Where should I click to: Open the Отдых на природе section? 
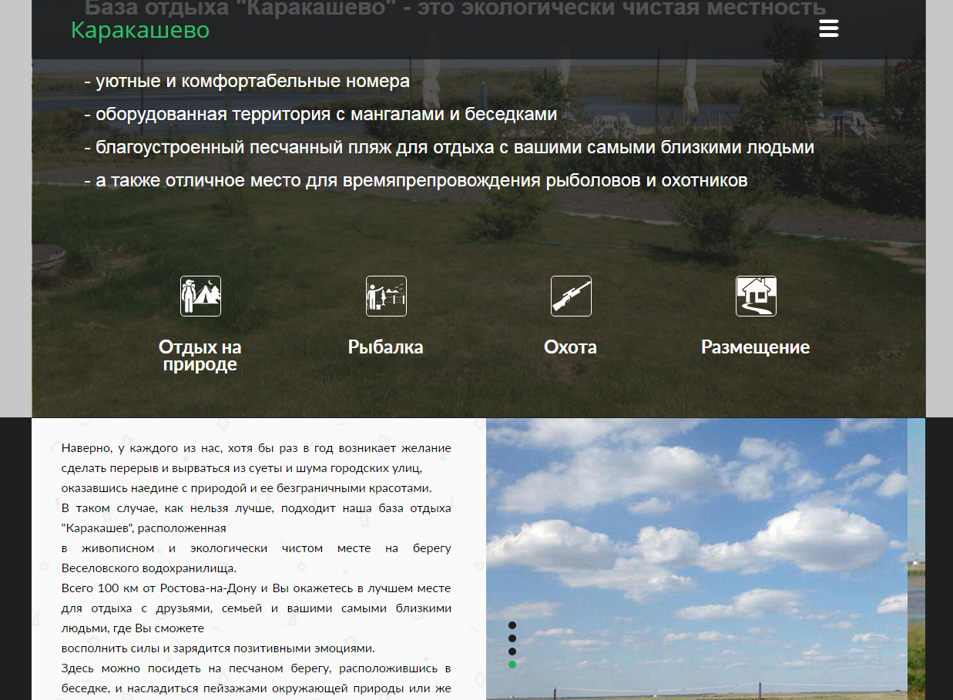tap(200, 355)
